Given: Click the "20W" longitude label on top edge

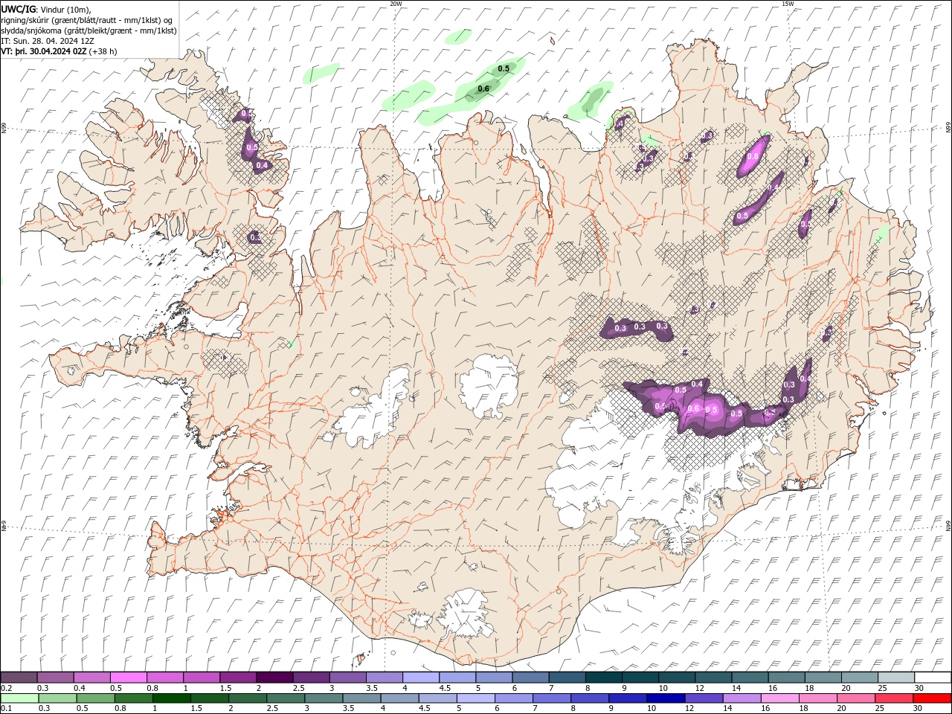Looking at the screenshot, I should 396,4.
